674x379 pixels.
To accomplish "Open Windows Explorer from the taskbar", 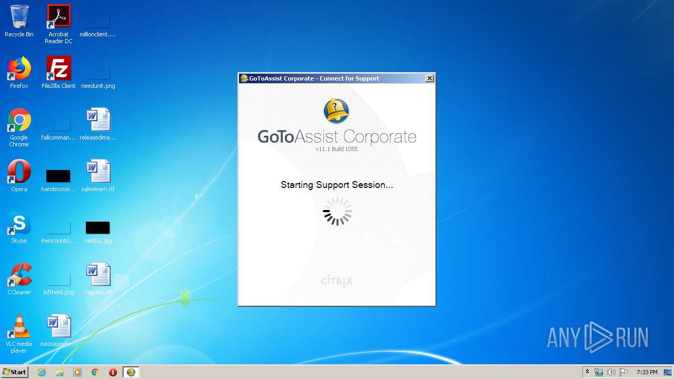I will coord(60,372).
